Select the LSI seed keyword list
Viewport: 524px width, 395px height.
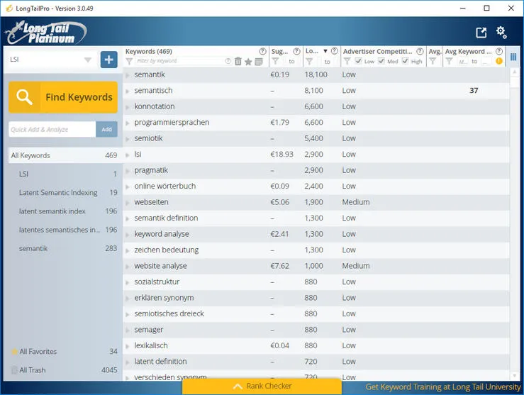click(64, 174)
